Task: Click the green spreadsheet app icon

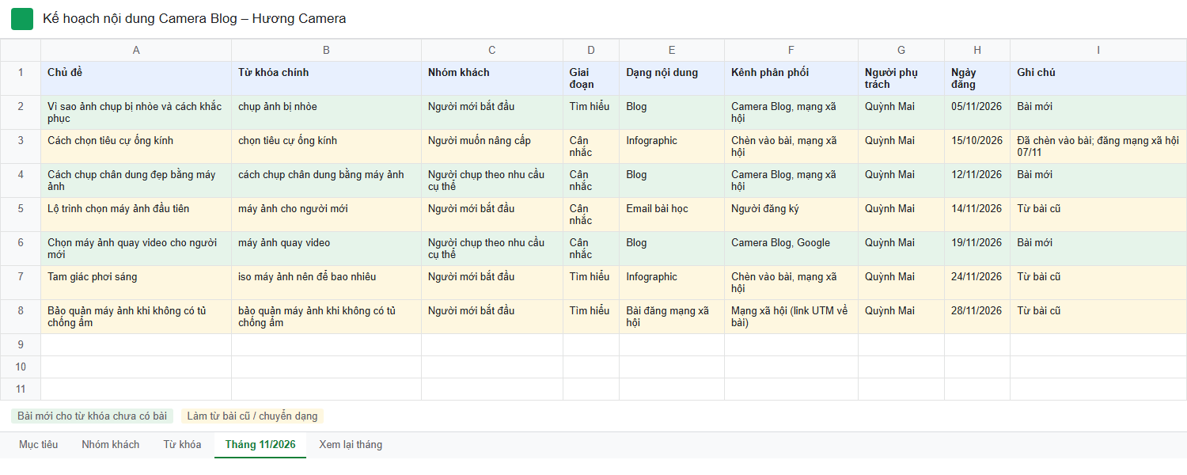Action: pos(22,19)
